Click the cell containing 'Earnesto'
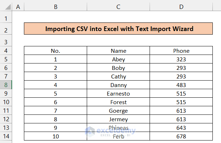Viewport: 221px width, 143px height. tap(118, 93)
